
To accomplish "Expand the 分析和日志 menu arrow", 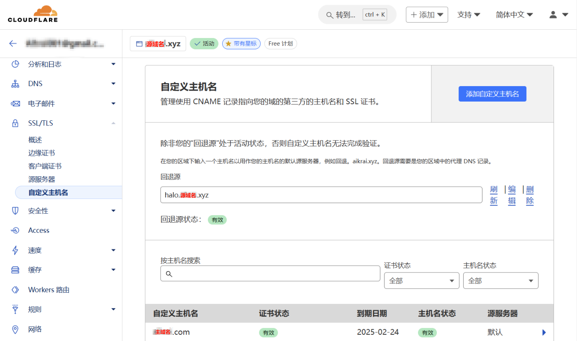I will coord(113,64).
